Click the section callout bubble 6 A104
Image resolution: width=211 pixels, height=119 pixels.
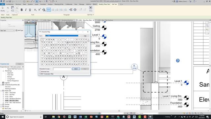134,67
